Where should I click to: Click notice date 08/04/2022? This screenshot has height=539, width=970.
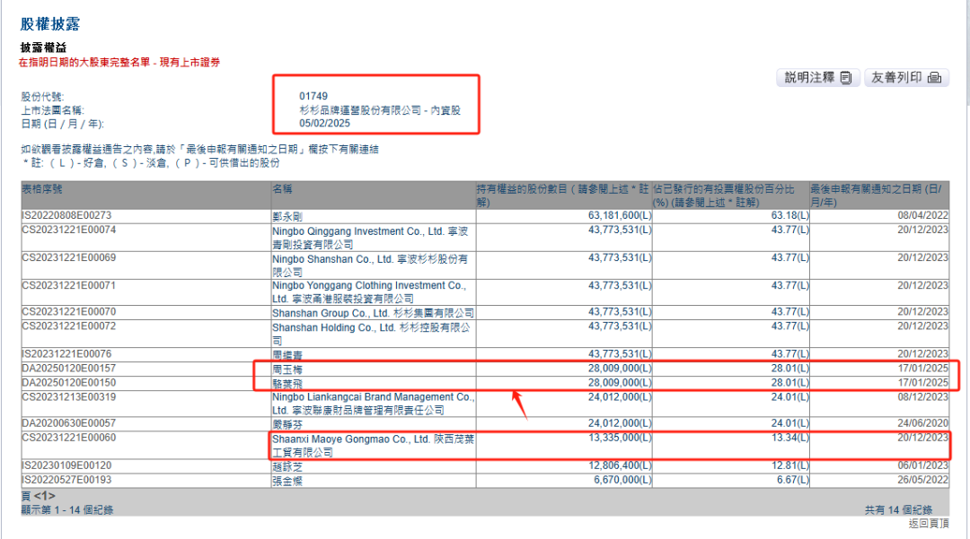[x=922, y=215]
